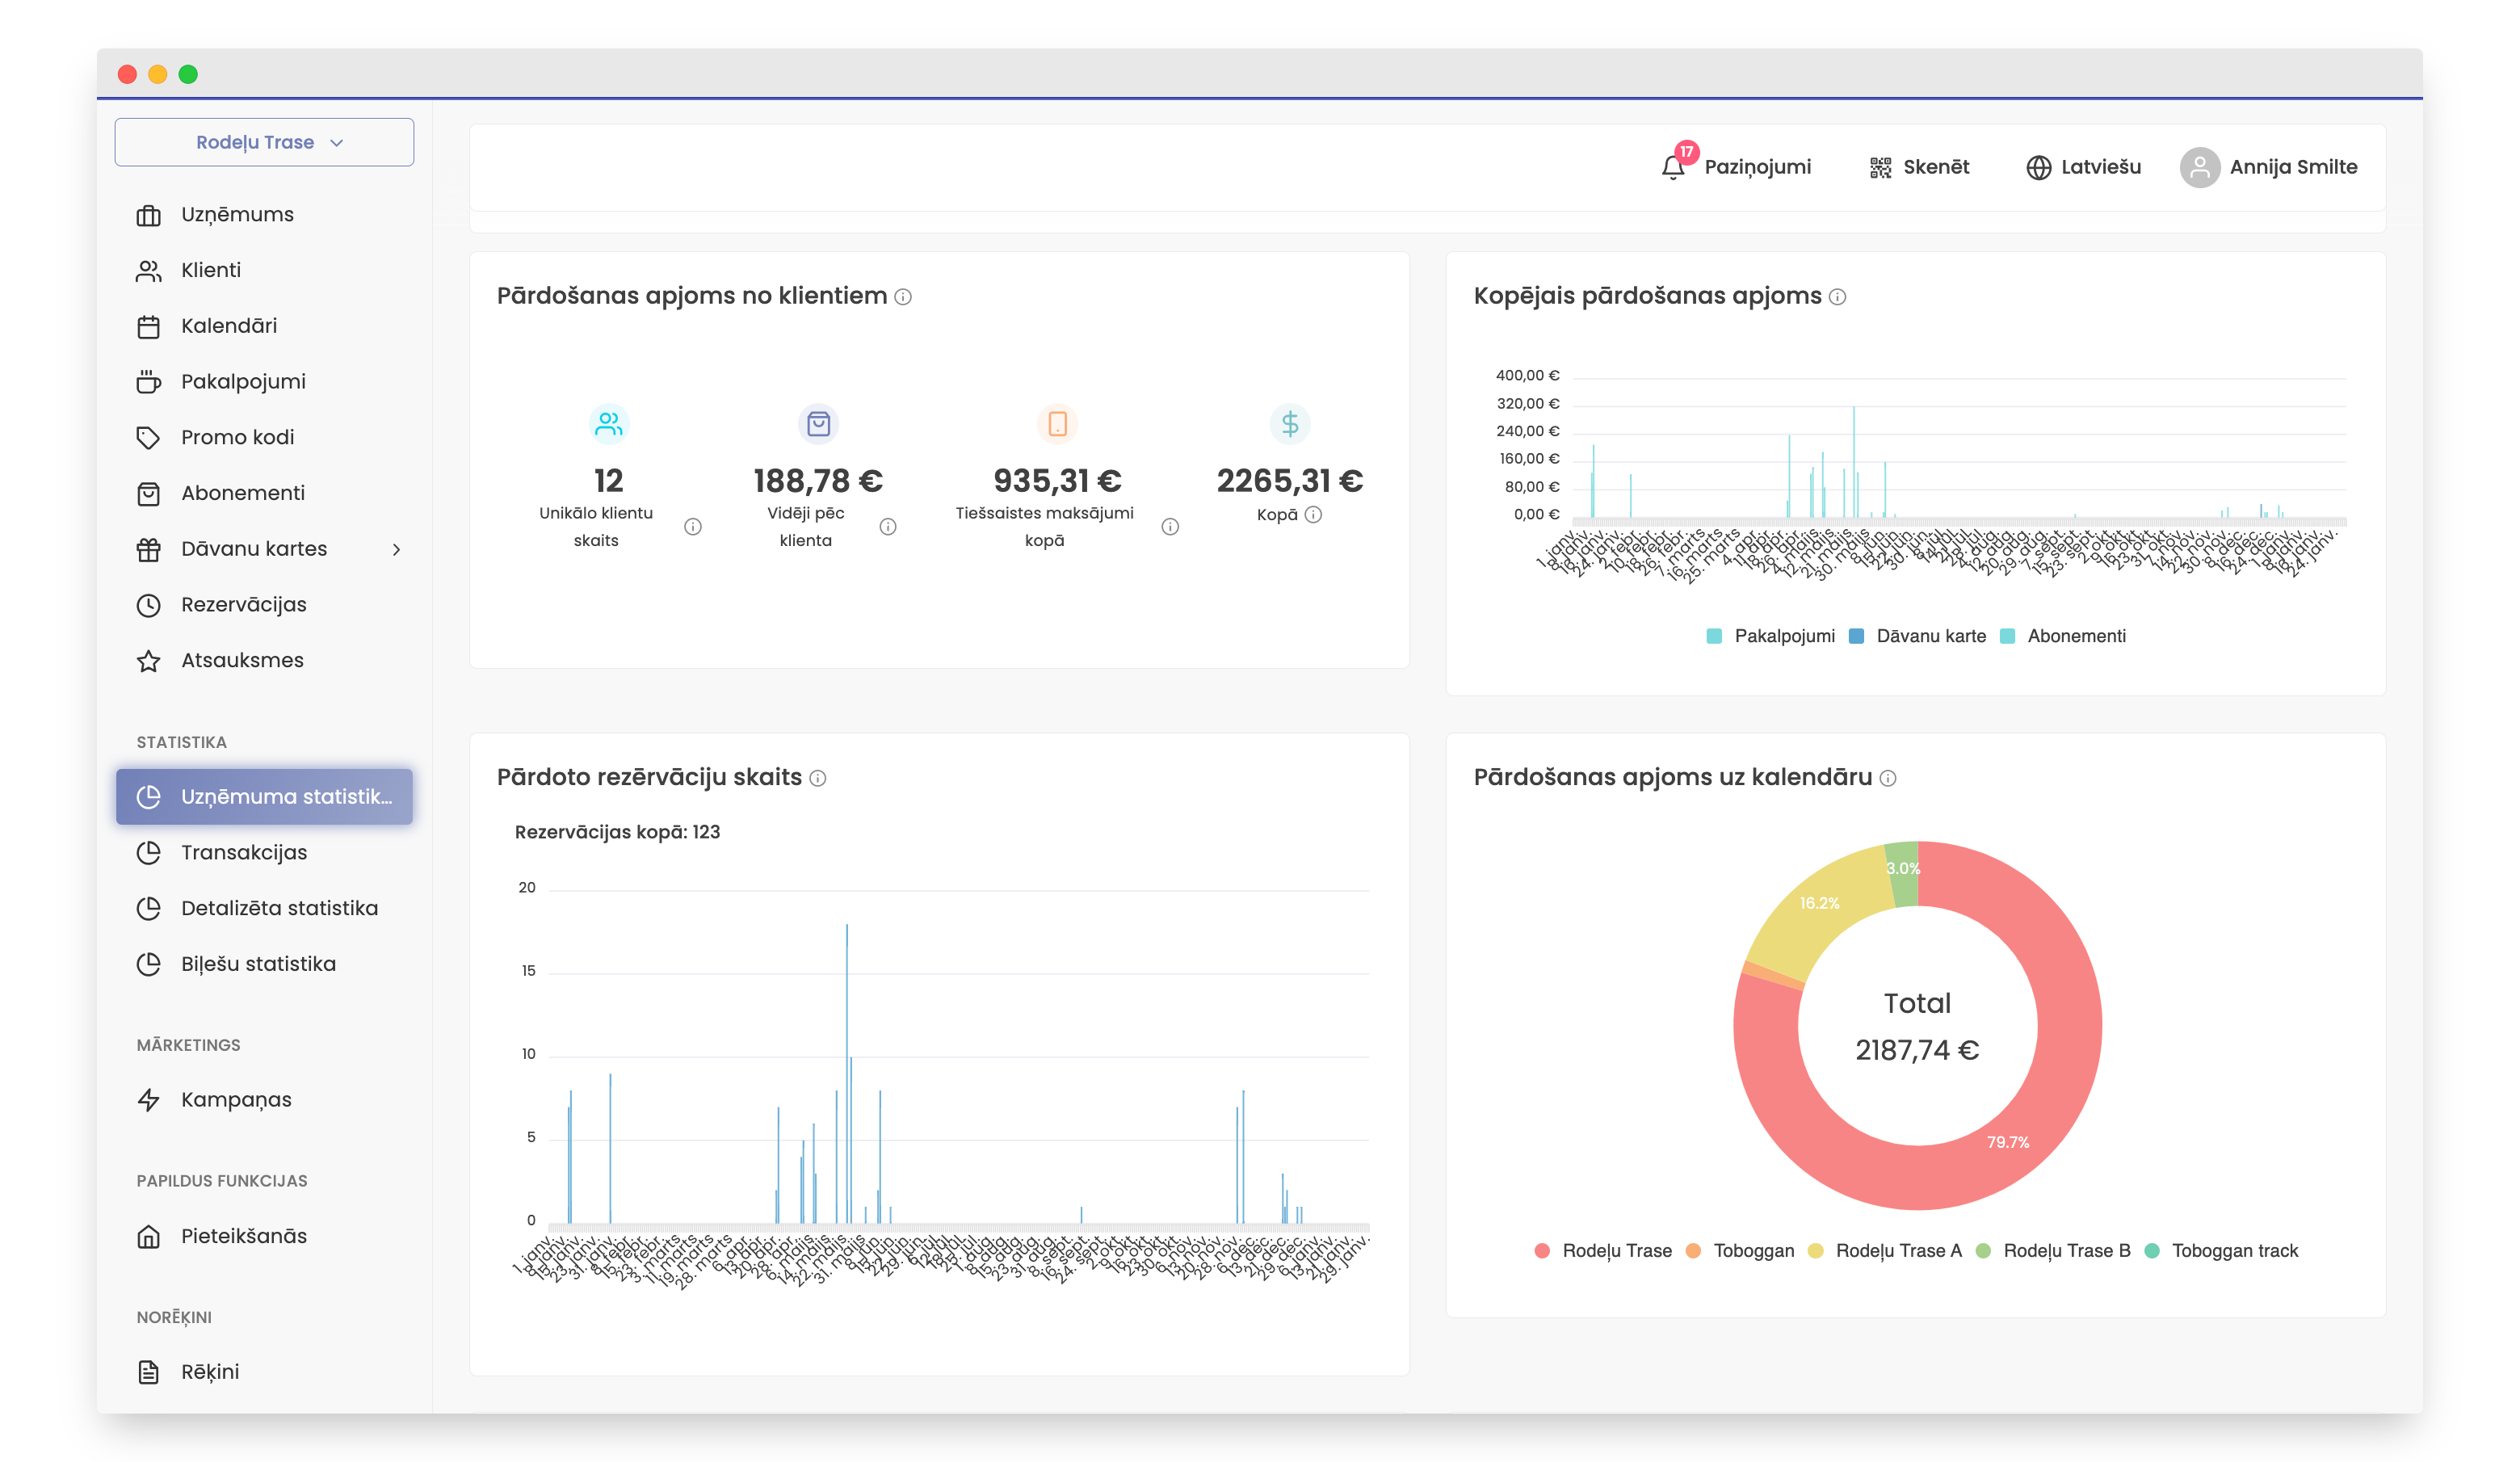Open Transakcijas in the sidebar
This screenshot has width=2520, height=1462.
243,852
